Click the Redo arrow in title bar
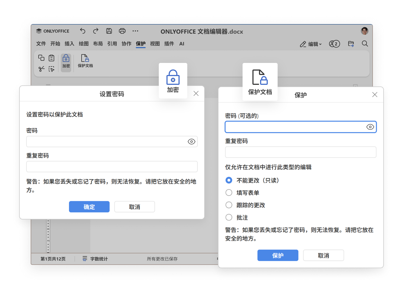 pos(96,31)
